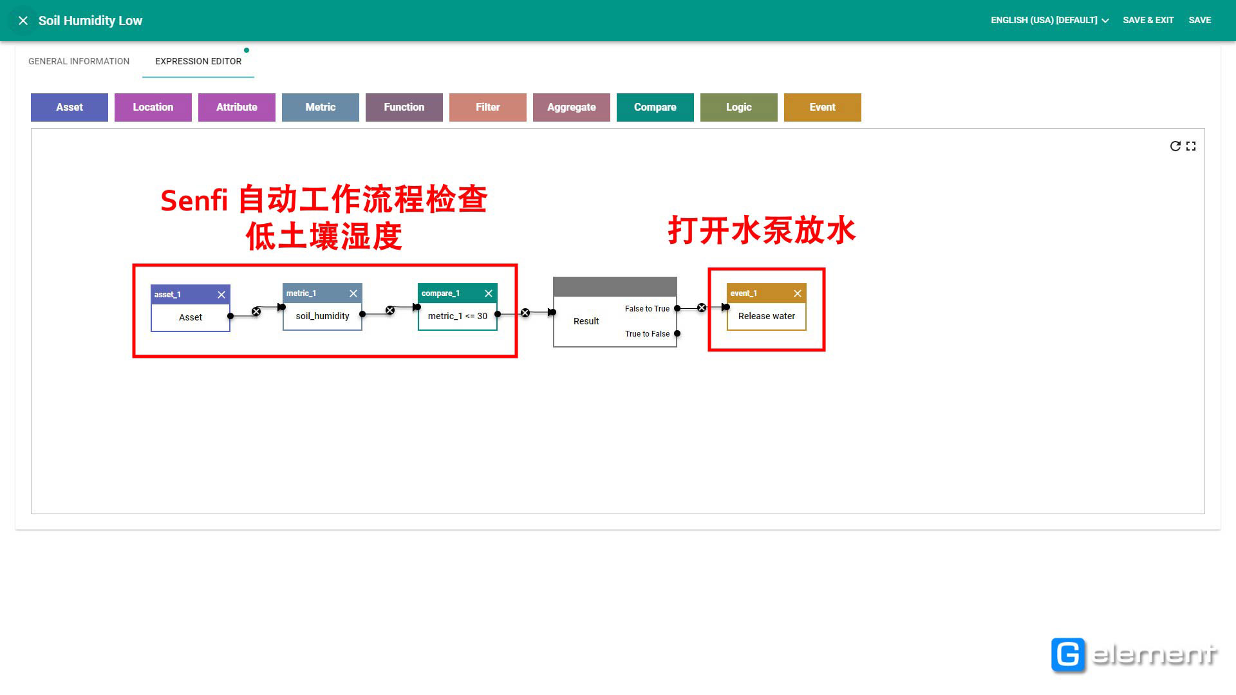Remove the compare_1 node
This screenshot has width=1236, height=695.
(x=489, y=293)
